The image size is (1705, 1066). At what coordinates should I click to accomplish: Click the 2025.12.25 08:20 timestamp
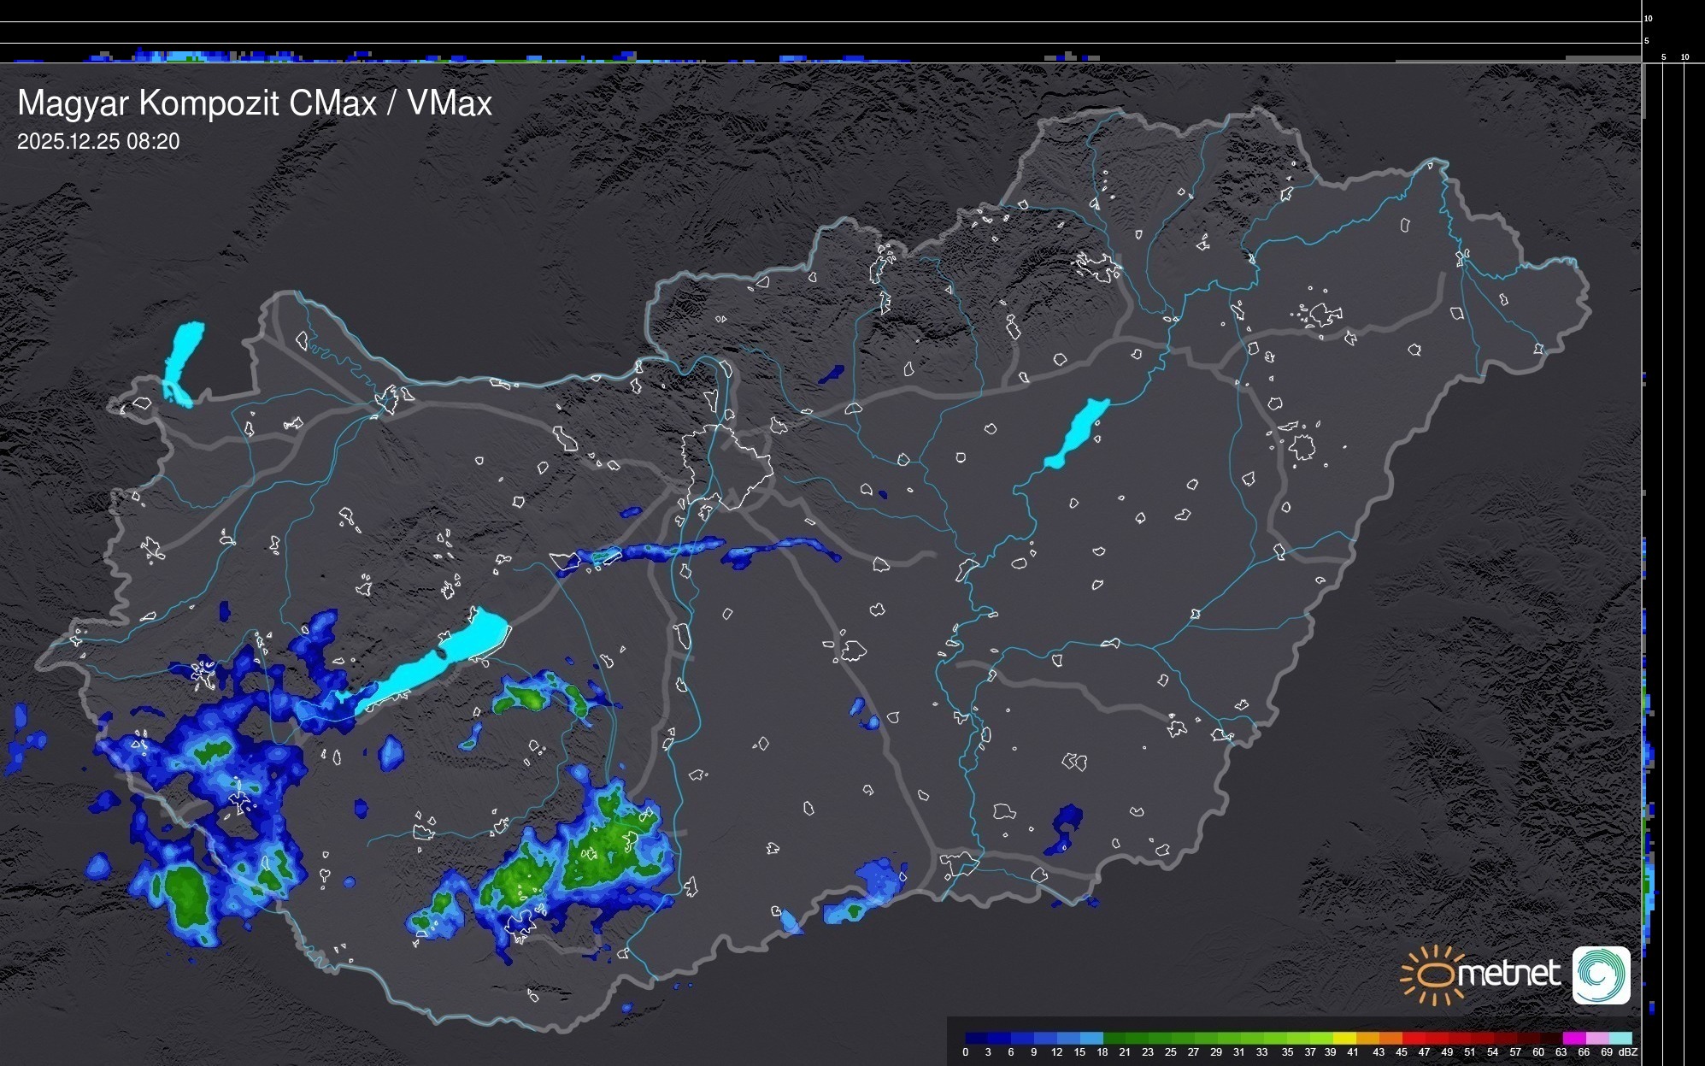click(x=98, y=142)
